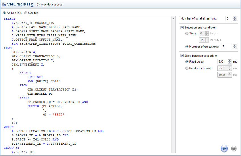Select the Fixed delay radio option

click(187, 61)
